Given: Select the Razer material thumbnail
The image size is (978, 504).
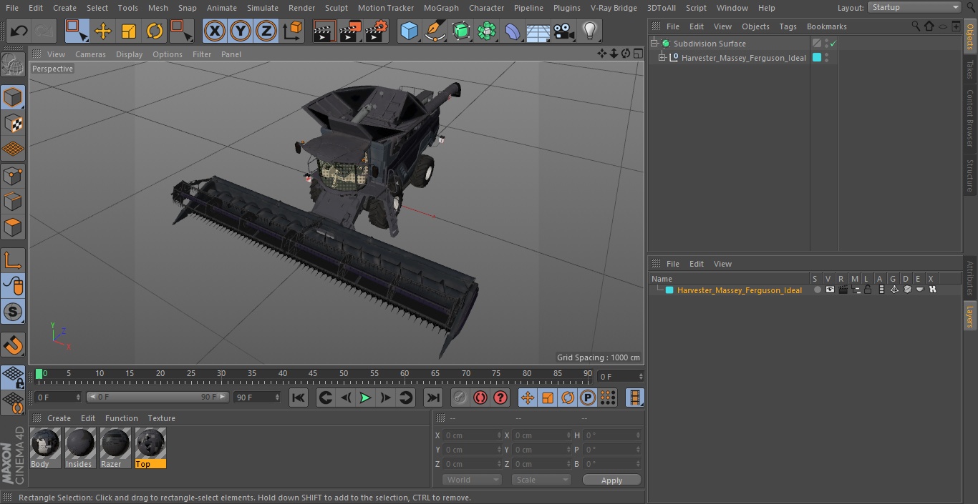Looking at the screenshot, I should [115, 448].
